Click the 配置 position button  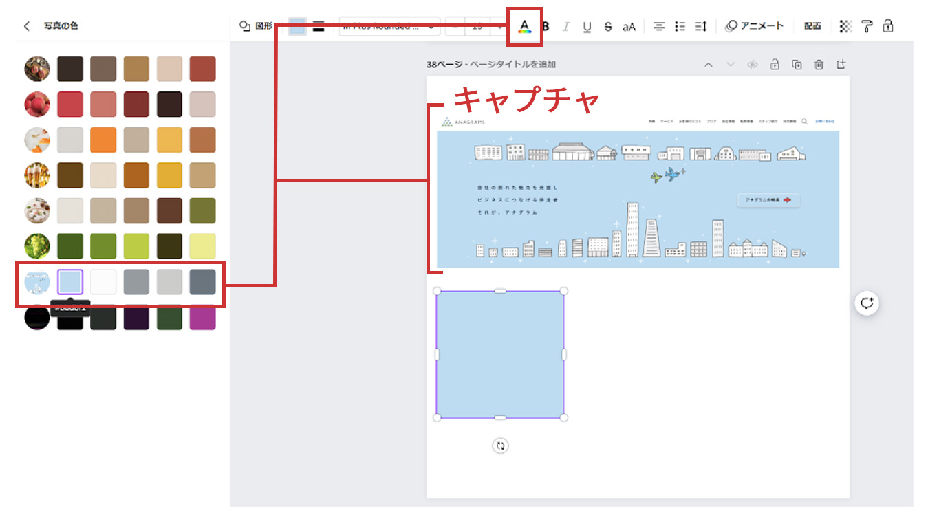[812, 26]
